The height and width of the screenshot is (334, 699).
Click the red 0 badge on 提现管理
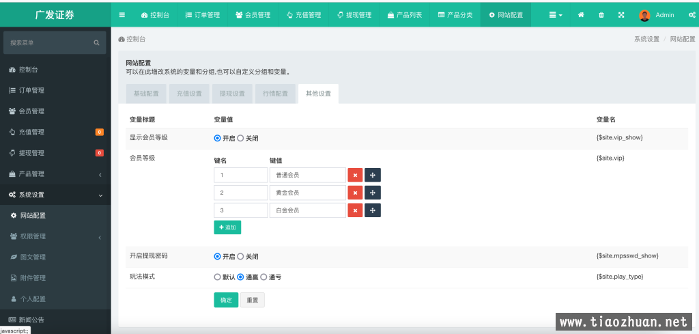click(x=100, y=153)
